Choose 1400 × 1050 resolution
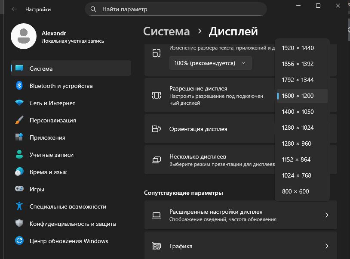This screenshot has width=350, height=259. [302, 112]
